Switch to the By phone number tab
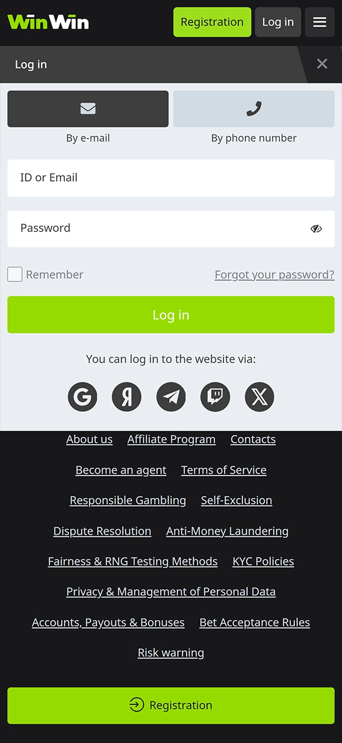This screenshot has height=743, width=342. (253, 108)
